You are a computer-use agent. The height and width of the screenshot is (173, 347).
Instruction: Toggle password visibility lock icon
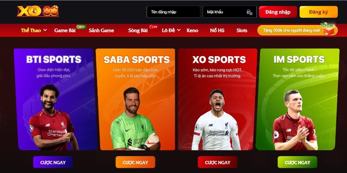249,12
